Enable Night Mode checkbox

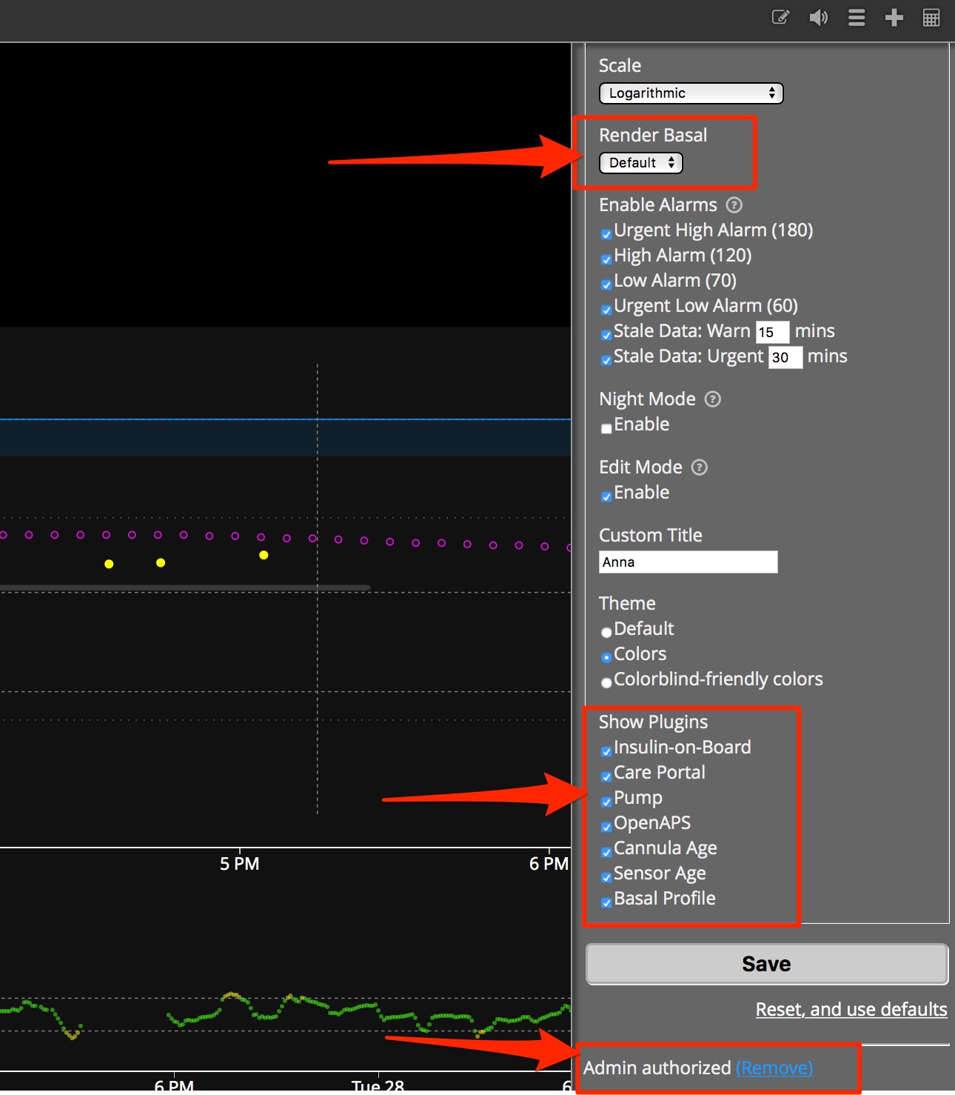click(x=606, y=428)
